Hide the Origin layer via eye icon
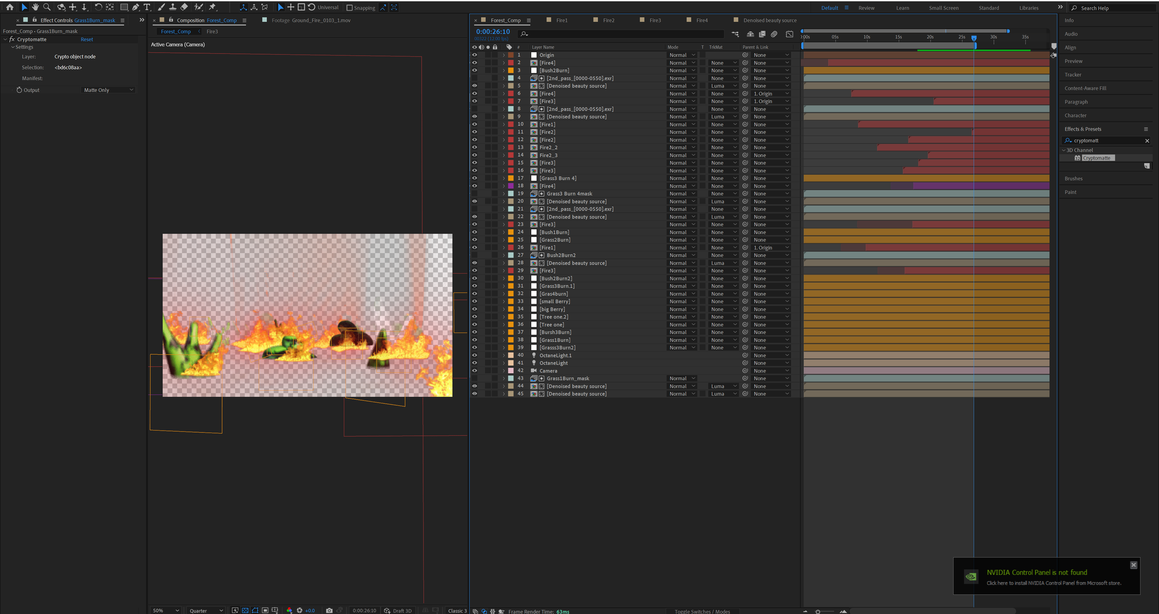 (474, 55)
